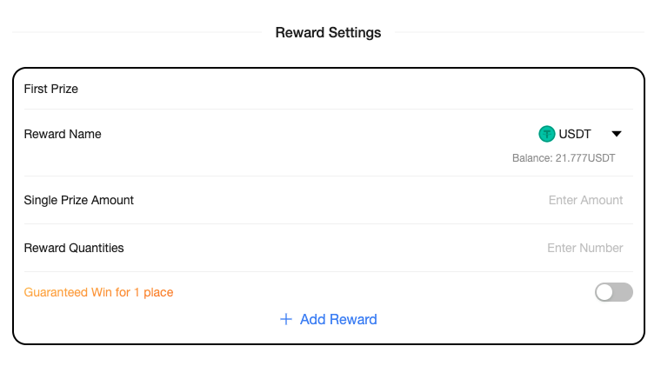
Task: Click the orange Guaranteed Win for 1 place text
Action: pos(98,292)
